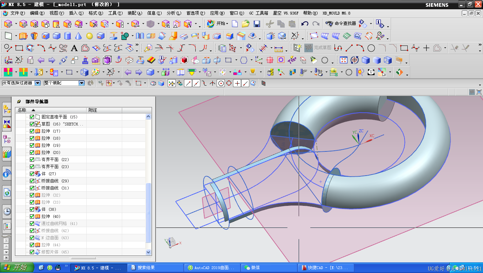Open the 分析(L) menu
This screenshot has width=483, height=273.
click(x=174, y=13)
